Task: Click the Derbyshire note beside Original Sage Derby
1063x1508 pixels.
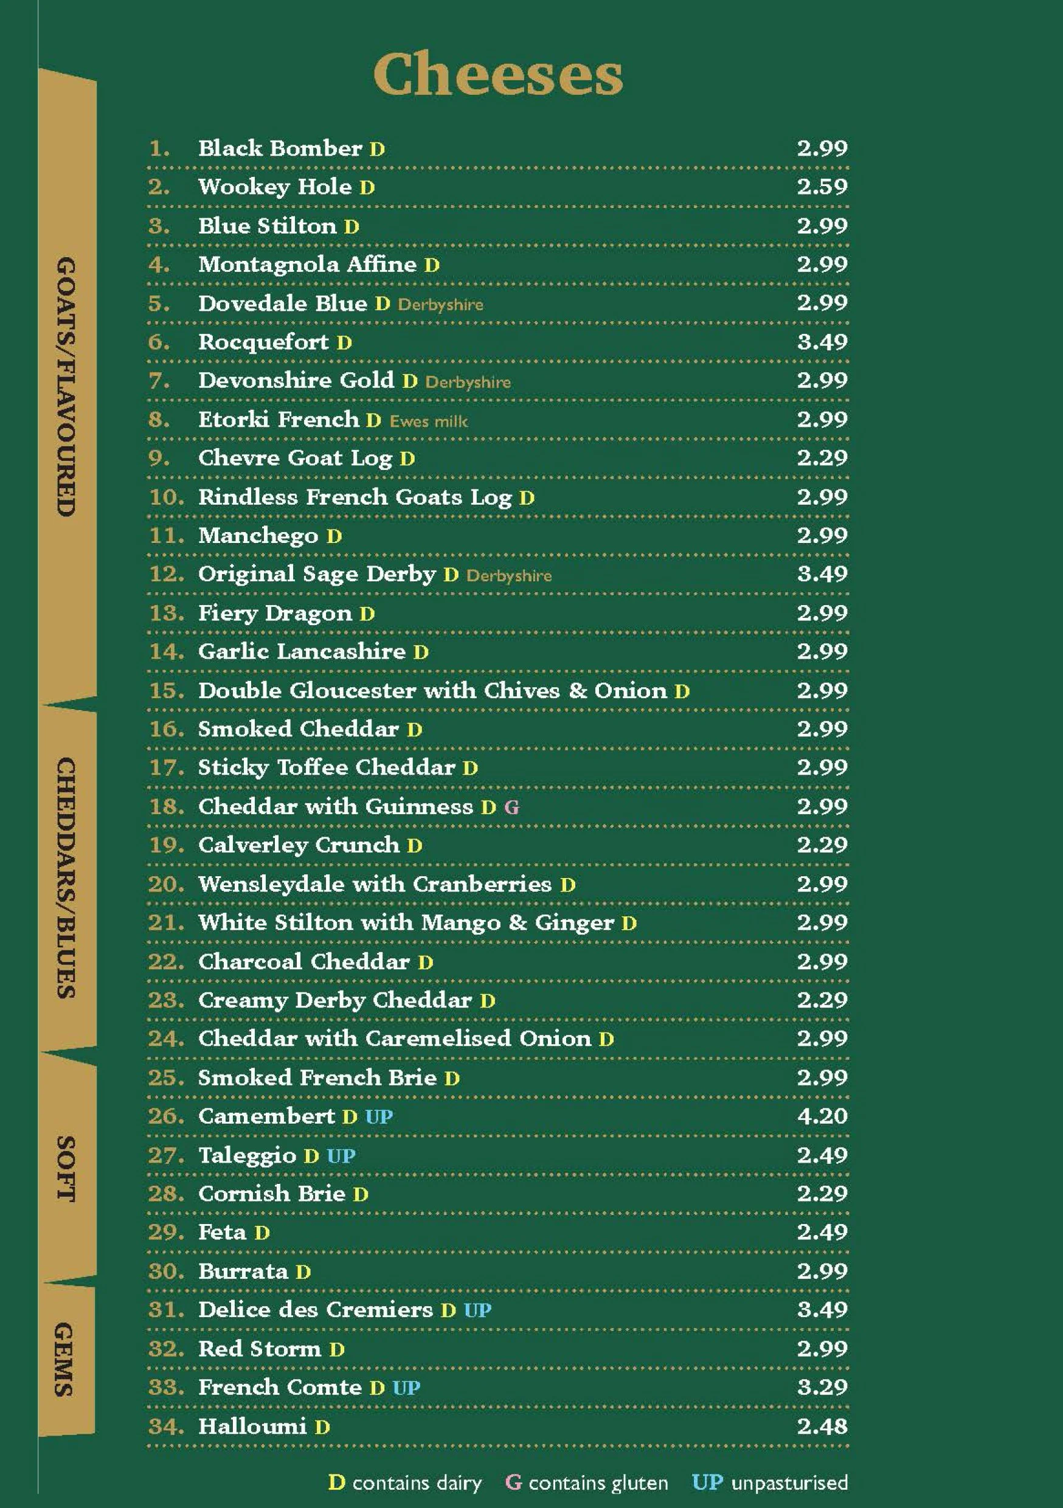Action: coord(509,576)
